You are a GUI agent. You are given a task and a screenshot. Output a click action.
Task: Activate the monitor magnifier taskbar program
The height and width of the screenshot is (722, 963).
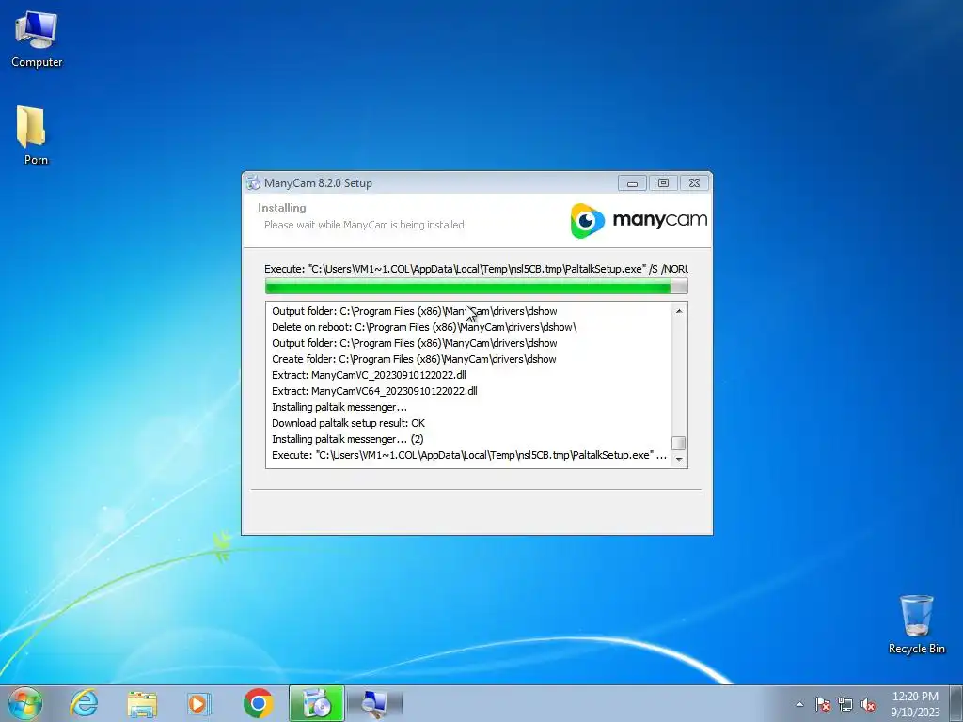pyautogui.click(x=375, y=703)
